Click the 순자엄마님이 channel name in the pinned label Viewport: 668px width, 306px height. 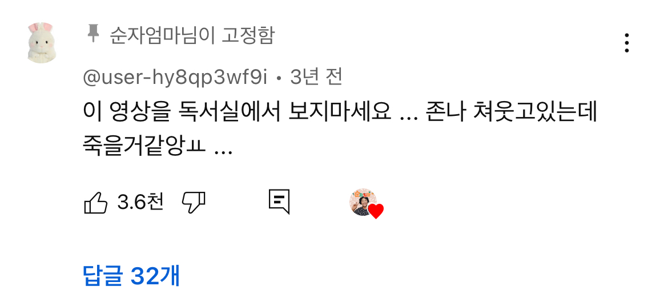162,35
